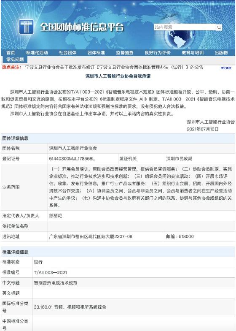Image resolution: width=236 pixels, height=331 pixels.
Task: Click the platform logo icon
Action: (26, 27)
